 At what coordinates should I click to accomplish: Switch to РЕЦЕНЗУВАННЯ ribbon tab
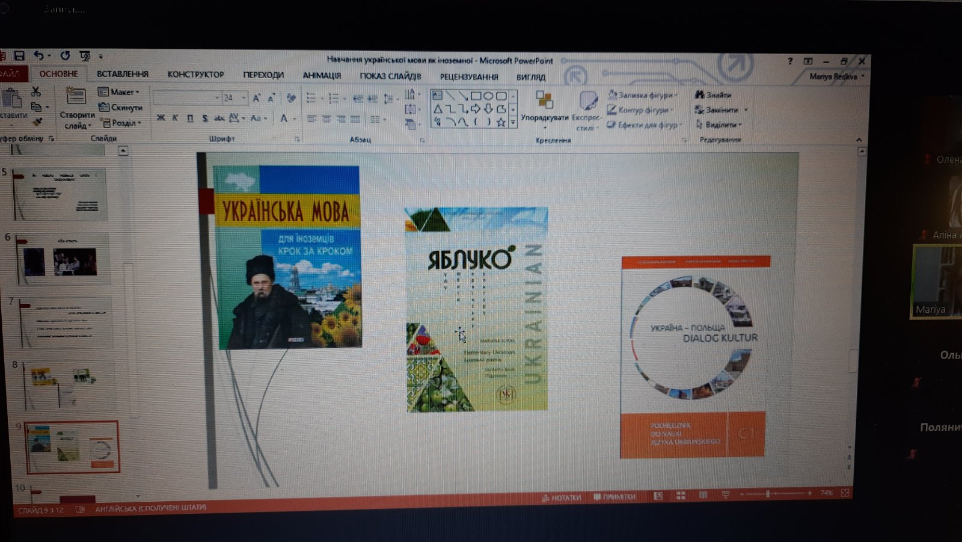tap(469, 77)
